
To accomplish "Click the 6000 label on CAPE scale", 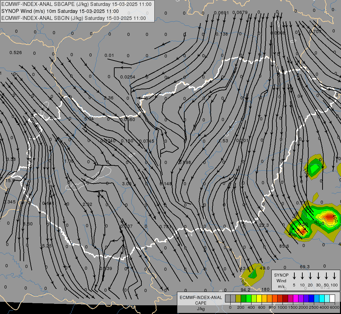I will 334,307.
